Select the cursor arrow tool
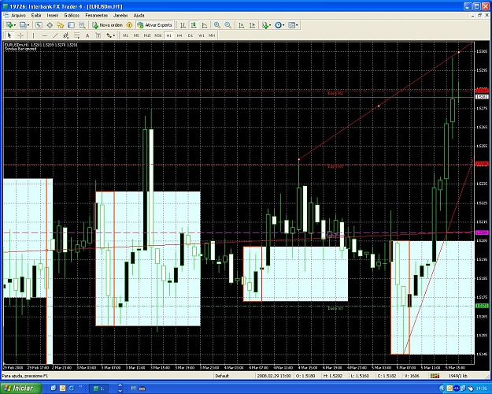This screenshot has width=492, height=394. click(9, 35)
